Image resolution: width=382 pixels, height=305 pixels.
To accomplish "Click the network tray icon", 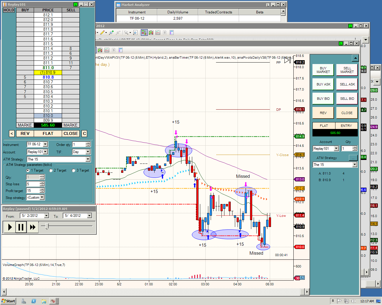I will click(x=347, y=301).
